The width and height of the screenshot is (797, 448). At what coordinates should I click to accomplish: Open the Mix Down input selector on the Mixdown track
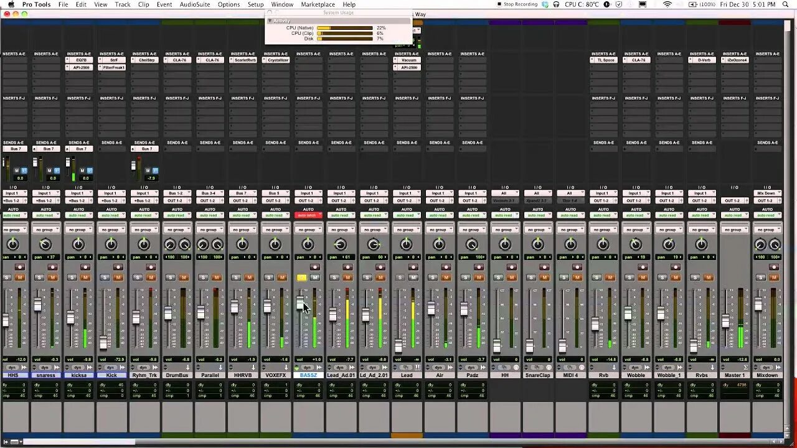click(767, 194)
